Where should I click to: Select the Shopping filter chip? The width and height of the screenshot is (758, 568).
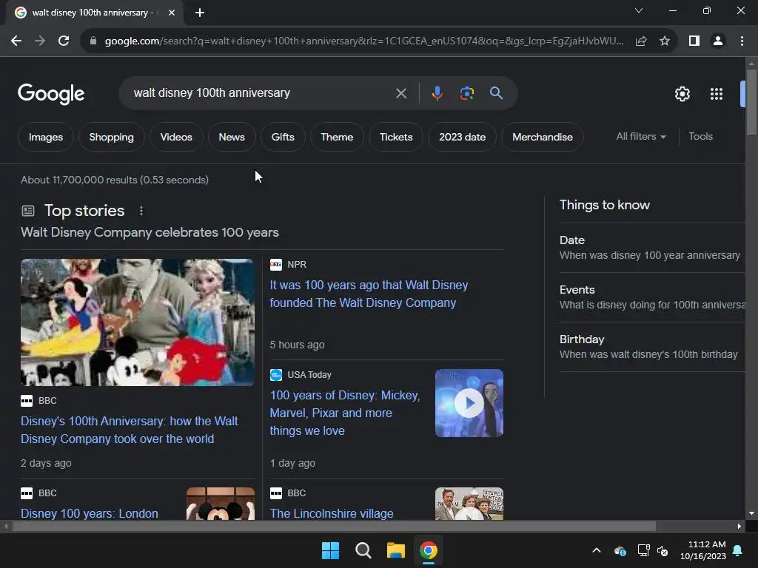[x=112, y=137]
